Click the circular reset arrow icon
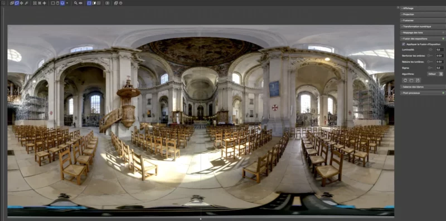446x221 pixels. [x=405, y=80]
